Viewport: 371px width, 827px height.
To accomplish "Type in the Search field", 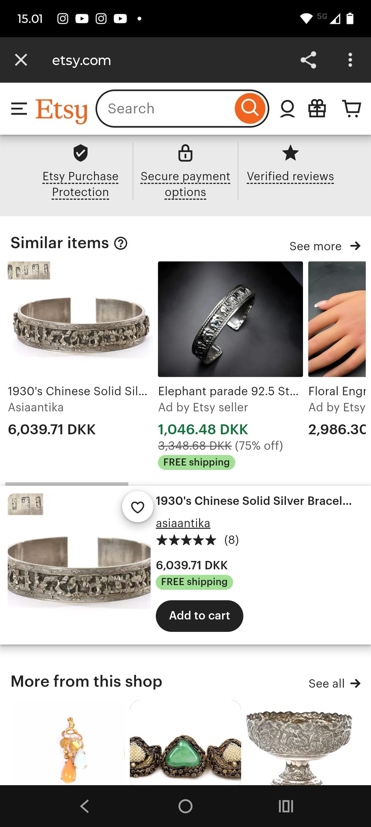I will 166,109.
